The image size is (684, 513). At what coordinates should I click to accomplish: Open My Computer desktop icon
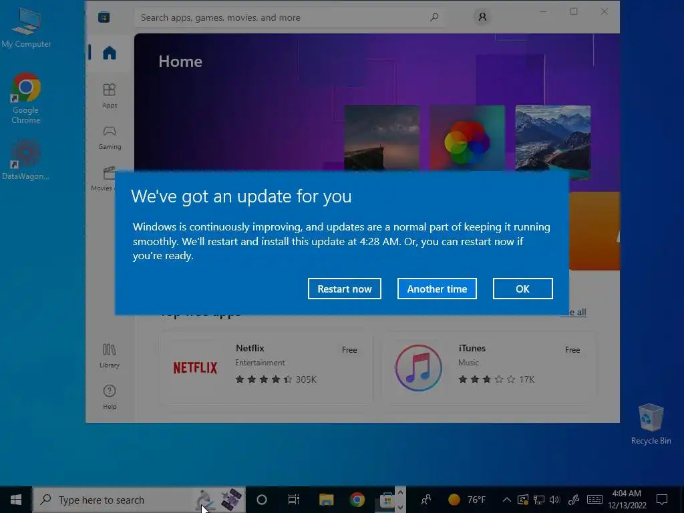(26, 28)
